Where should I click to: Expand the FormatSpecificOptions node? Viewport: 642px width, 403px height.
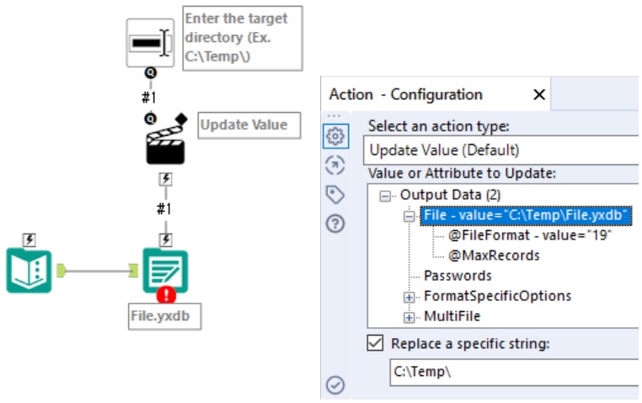pyautogui.click(x=409, y=297)
